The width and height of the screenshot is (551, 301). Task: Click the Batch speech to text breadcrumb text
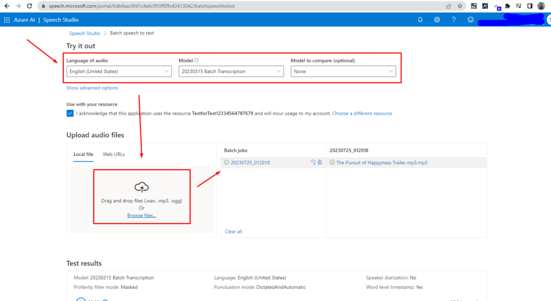(132, 33)
